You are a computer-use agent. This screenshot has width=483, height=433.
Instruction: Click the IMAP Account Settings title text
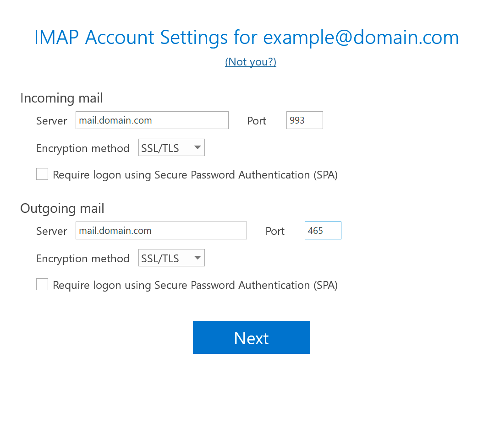coord(247,38)
